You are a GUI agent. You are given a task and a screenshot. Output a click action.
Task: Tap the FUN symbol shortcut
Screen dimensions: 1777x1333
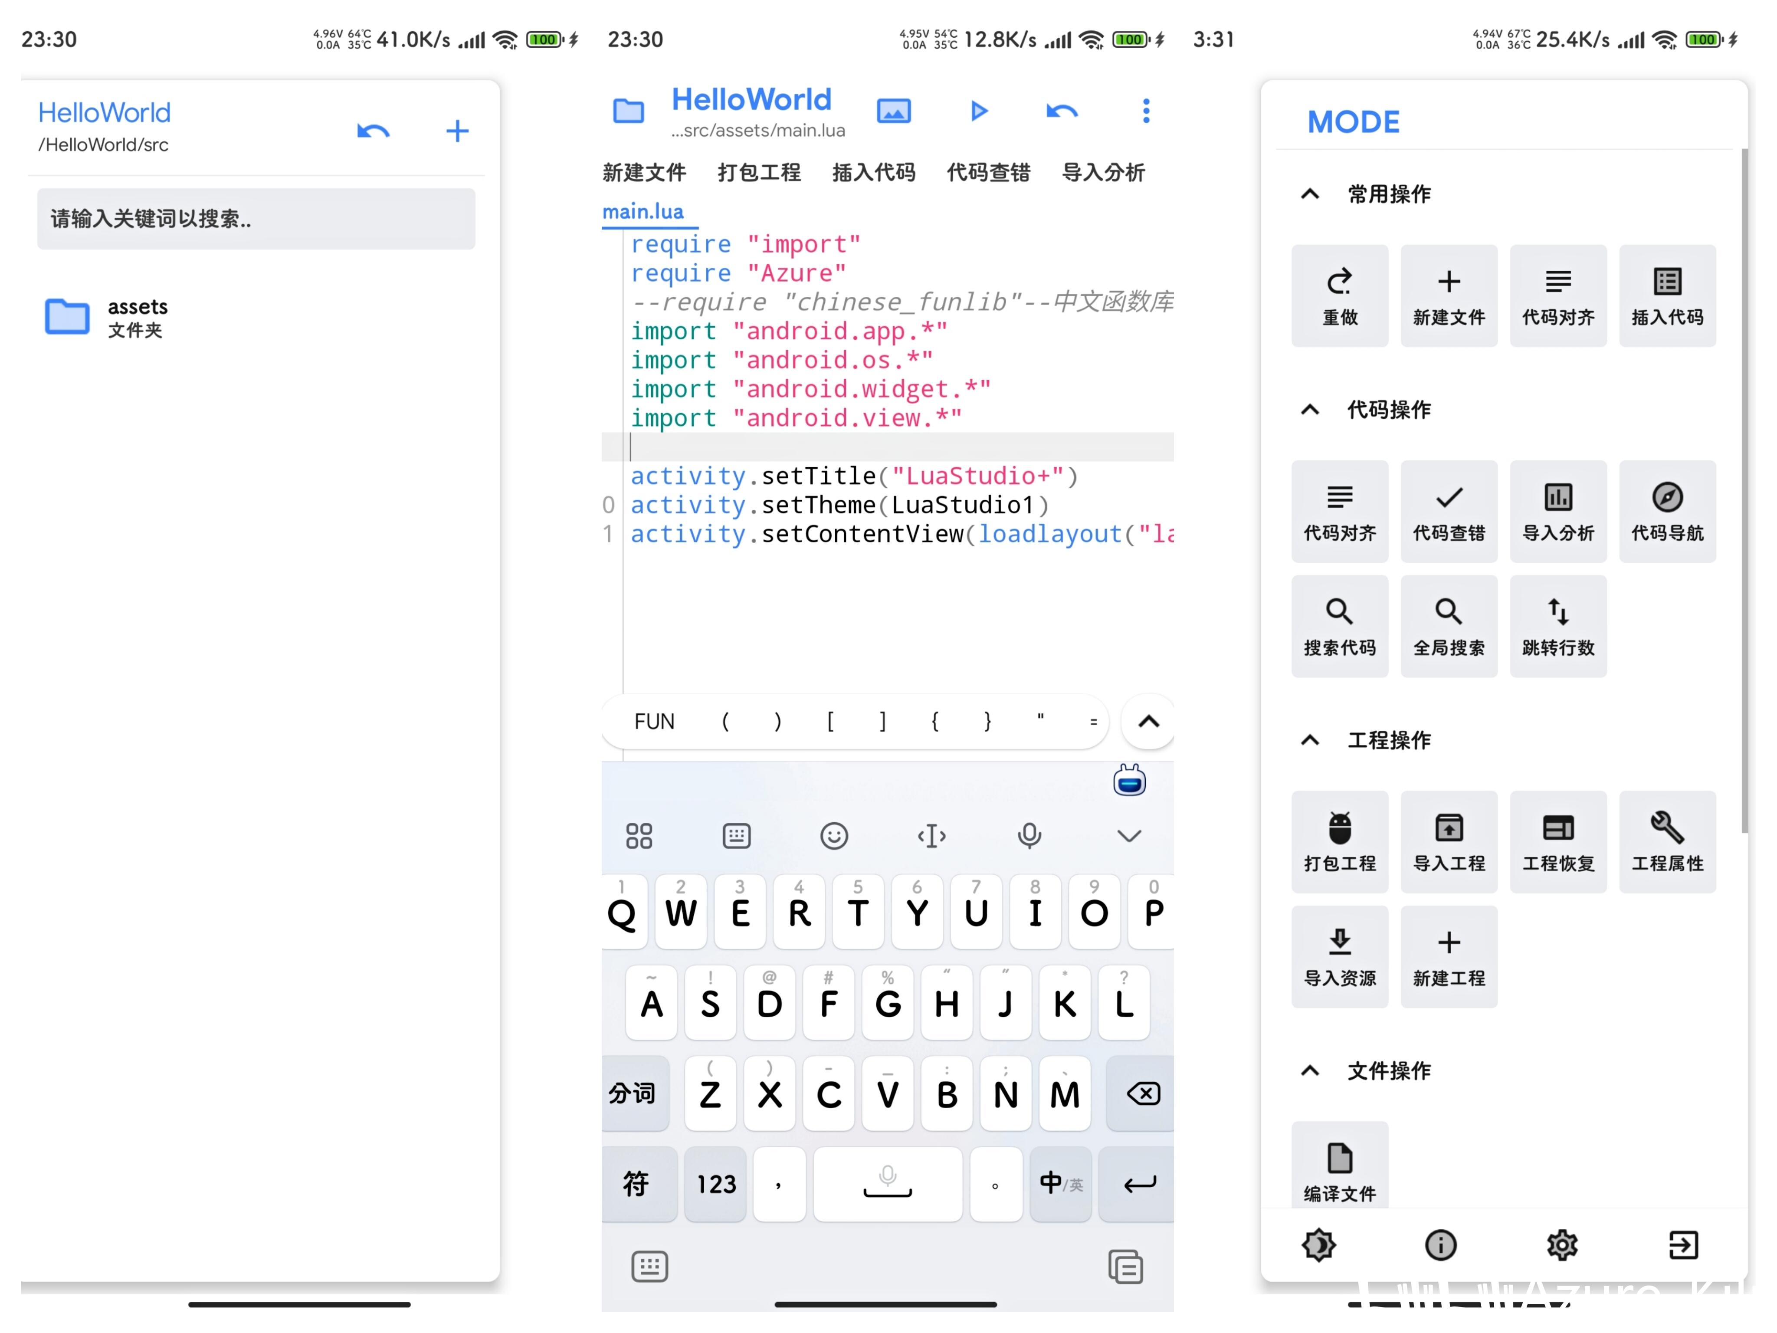point(654,722)
